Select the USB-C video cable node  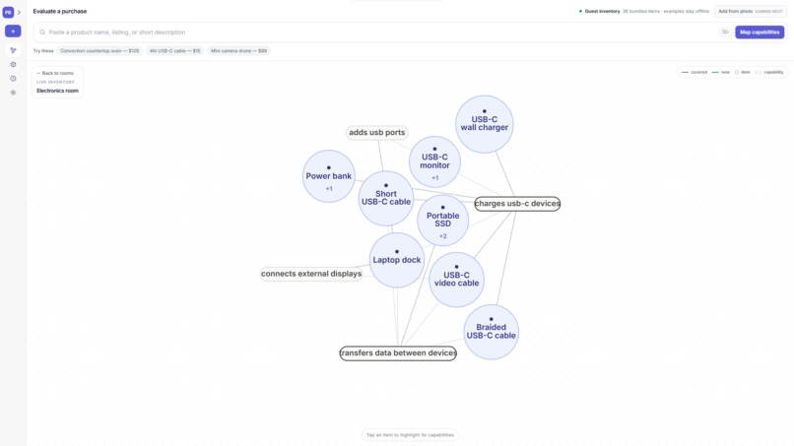point(456,280)
